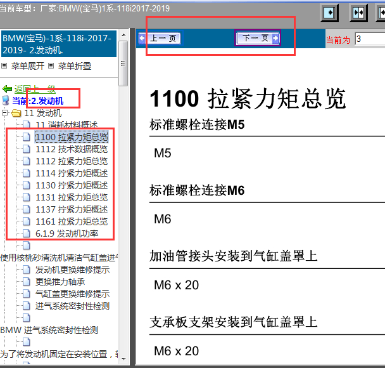The height and width of the screenshot is (368, 385).
Task: Click BMW(宝马)-1系-118i-2017-2019 sidebar header
Action: coord(58,44)
